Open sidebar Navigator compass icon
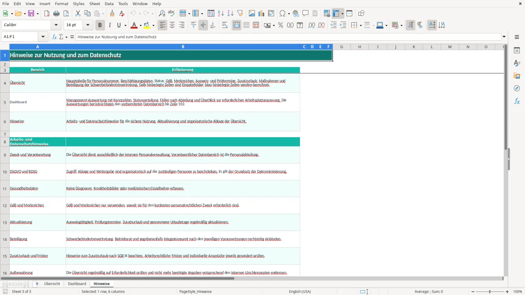The height and width of the screenshot is (295, 525). pos(517,88)
